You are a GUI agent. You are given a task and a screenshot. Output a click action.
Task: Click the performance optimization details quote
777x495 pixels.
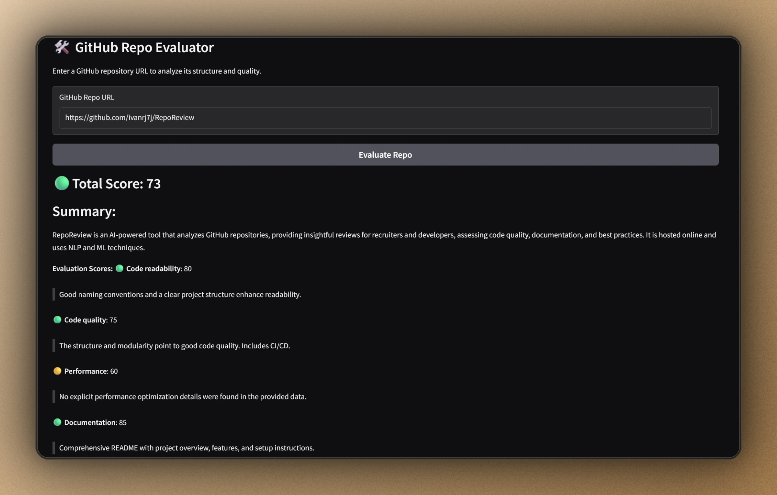183,397
